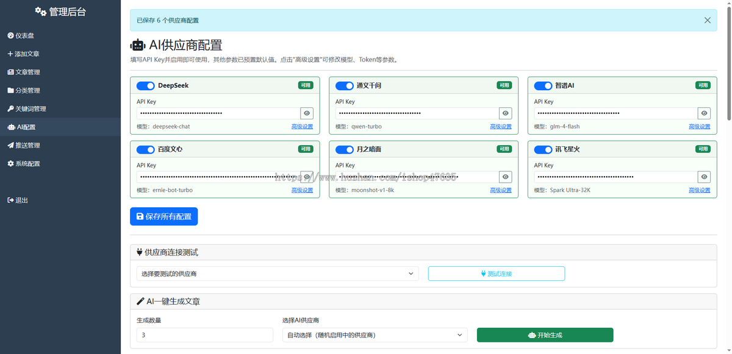
Task: Click 通义千问 可用 status badge
Action: 504,85
